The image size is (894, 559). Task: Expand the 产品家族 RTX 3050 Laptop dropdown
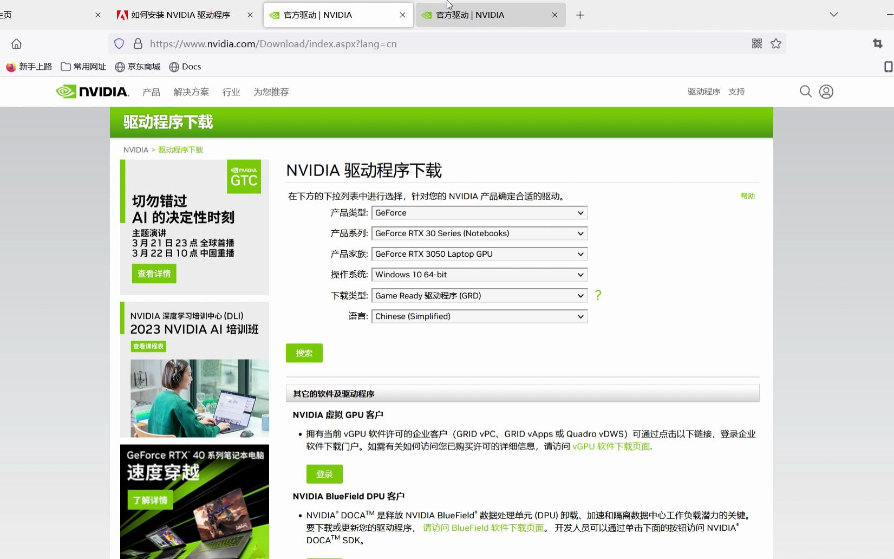click(479, 254)
